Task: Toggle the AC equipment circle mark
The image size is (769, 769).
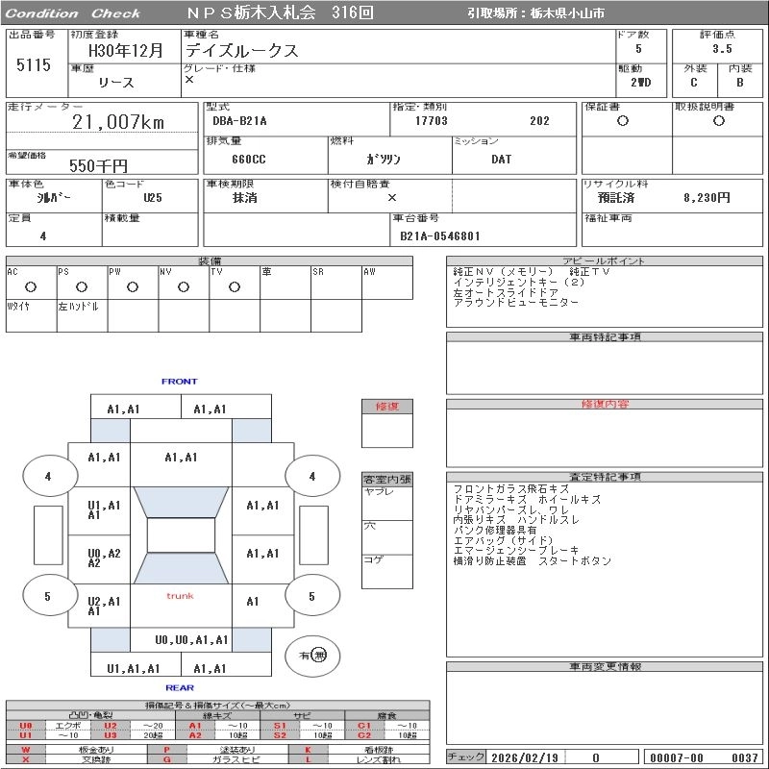Action: pos(31,286)
